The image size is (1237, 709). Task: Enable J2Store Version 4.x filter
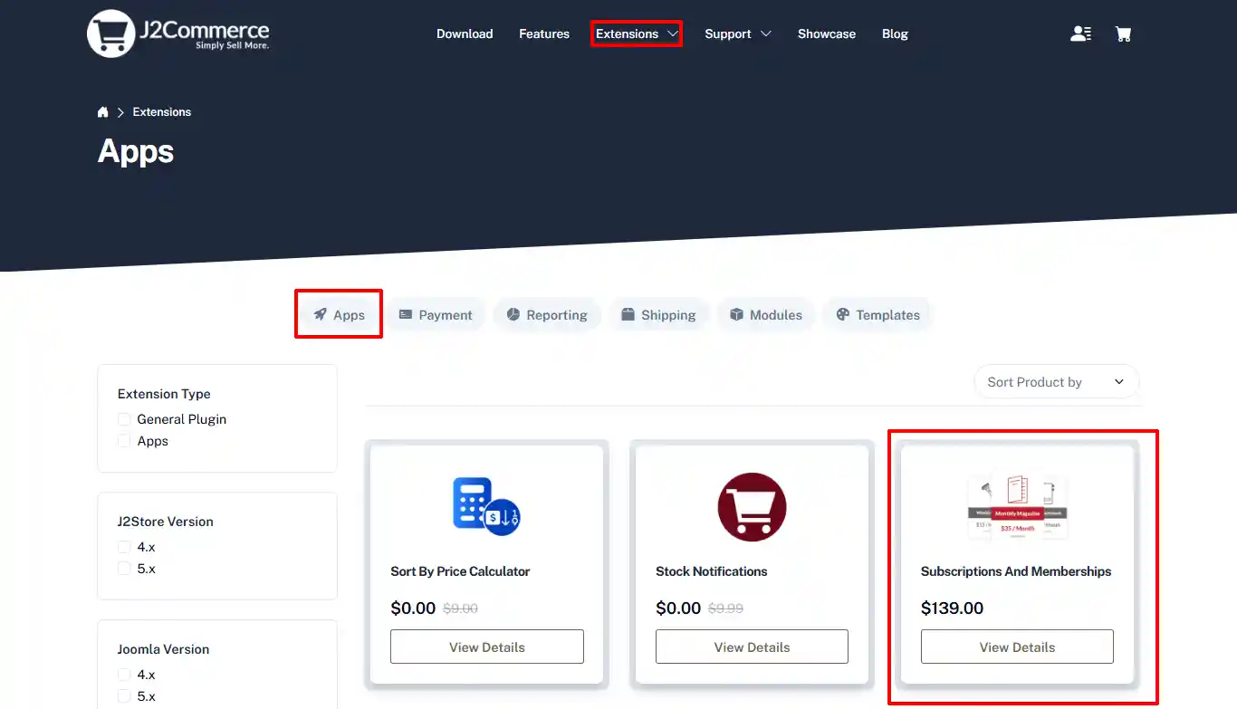[124, 547]
